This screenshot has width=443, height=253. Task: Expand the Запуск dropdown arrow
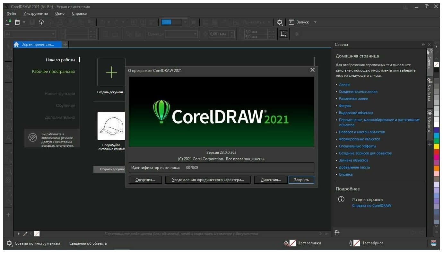pyautogui.click(x=315, y=22)
